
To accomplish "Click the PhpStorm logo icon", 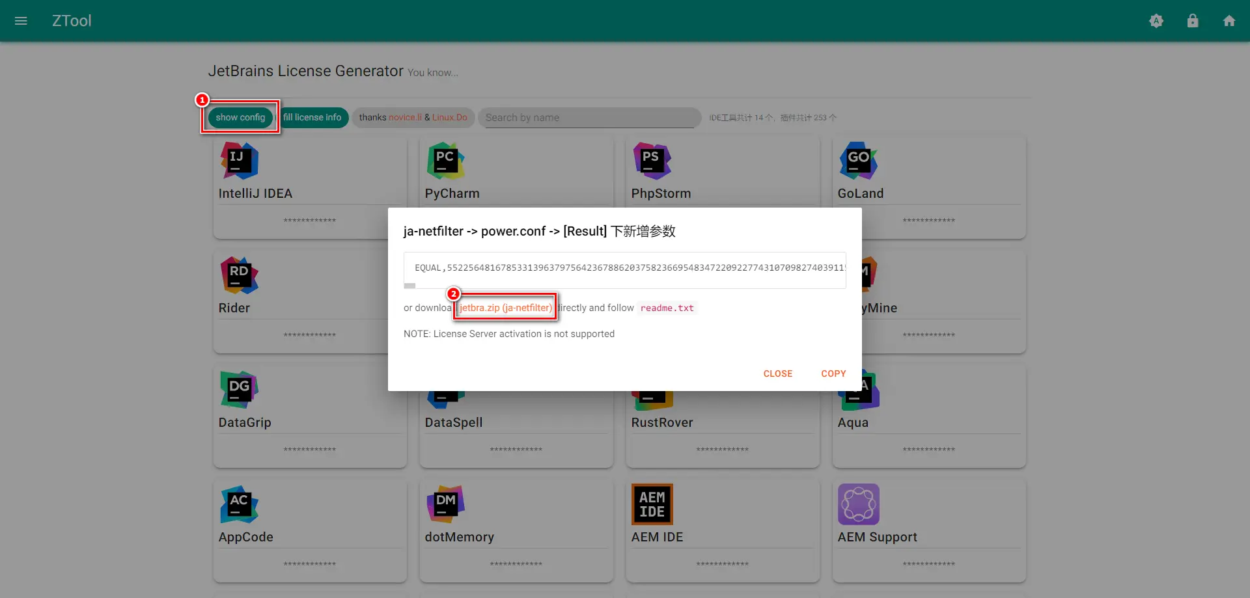I will [652, 161].
